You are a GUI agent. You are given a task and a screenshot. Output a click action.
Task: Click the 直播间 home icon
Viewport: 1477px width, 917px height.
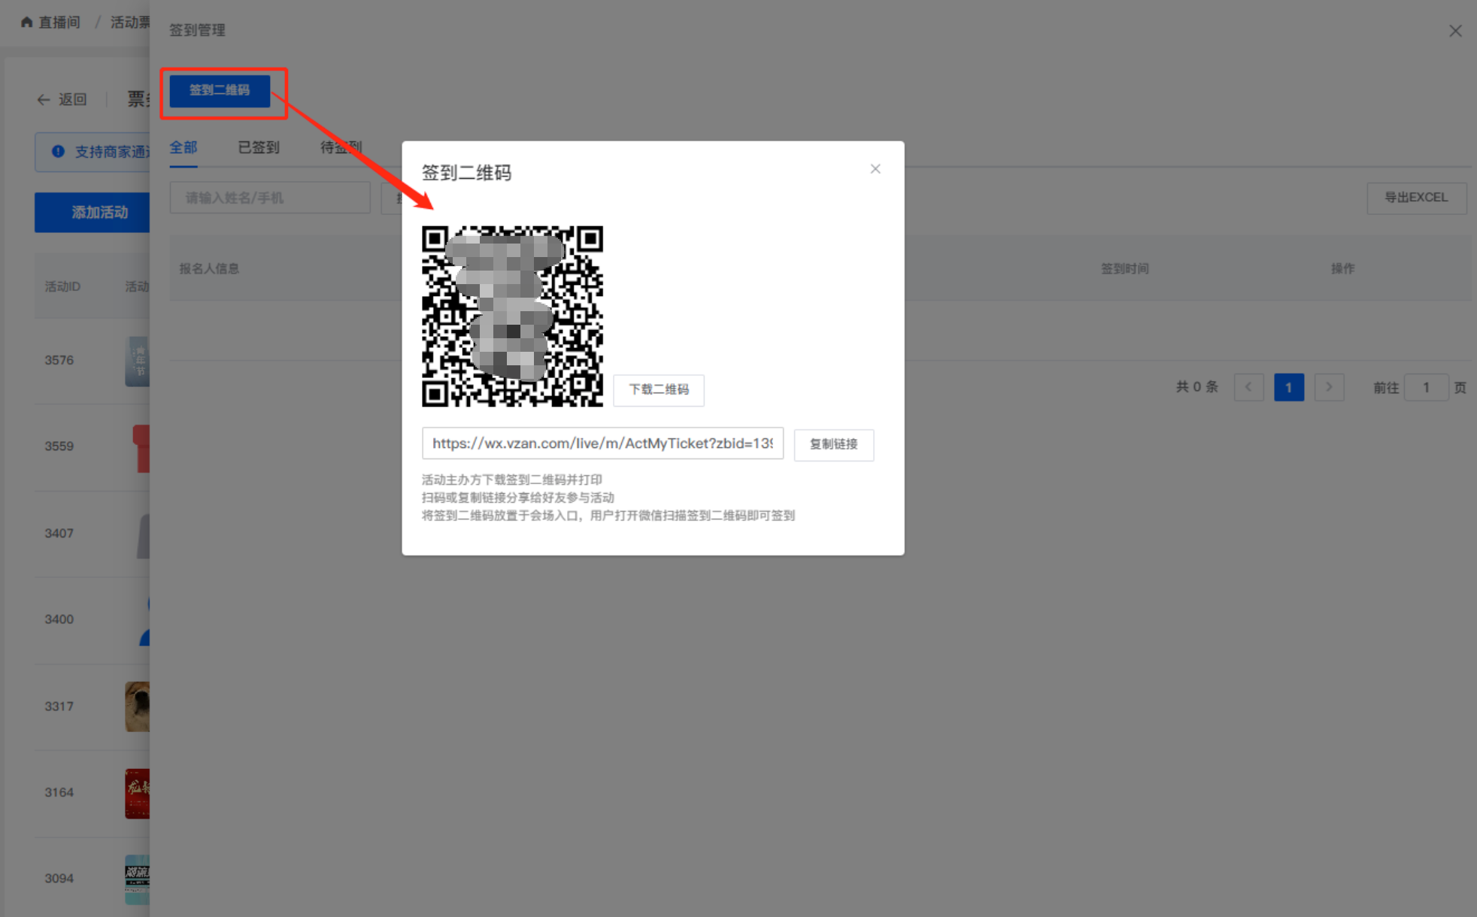point(27,22)
